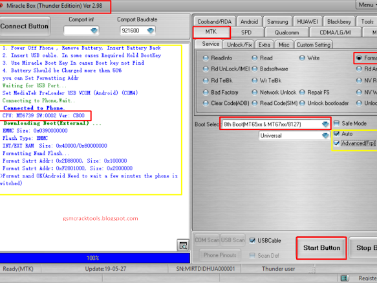Click the Flash Type: EMMC log line
This screenshot has height=283, width=377.
25,138
